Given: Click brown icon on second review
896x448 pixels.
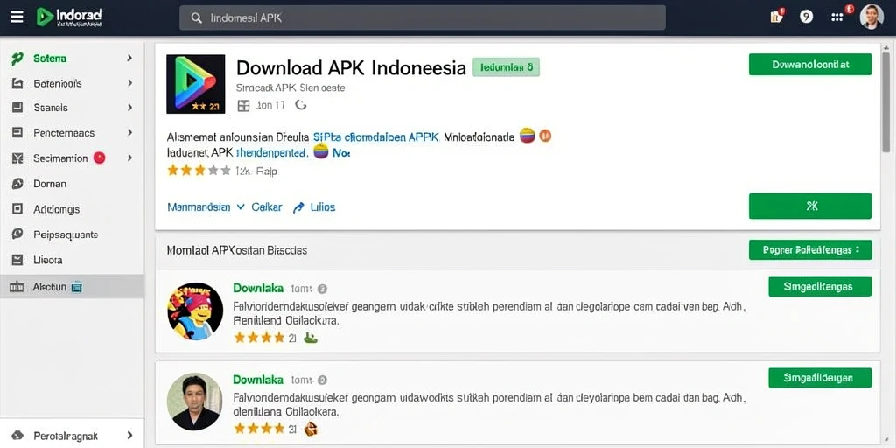Looking at the screenshot, I should pyautogui.click(x=311, y=429).
